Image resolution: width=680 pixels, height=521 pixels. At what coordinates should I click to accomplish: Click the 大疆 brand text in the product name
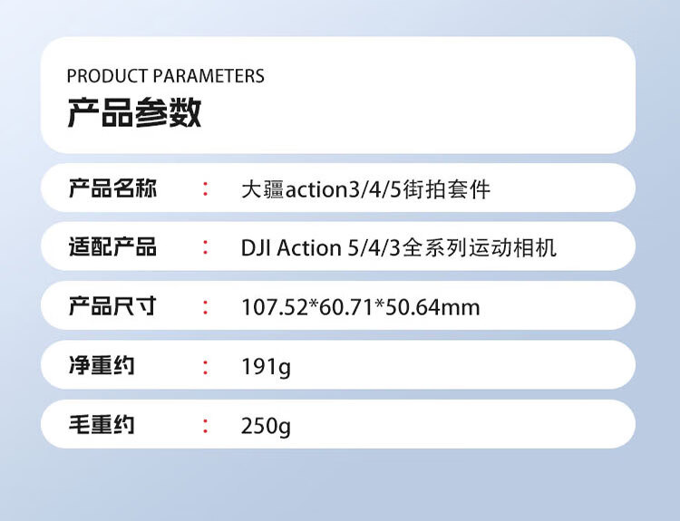262,190
